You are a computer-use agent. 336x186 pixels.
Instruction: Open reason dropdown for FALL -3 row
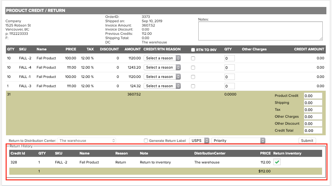(162, 86)
